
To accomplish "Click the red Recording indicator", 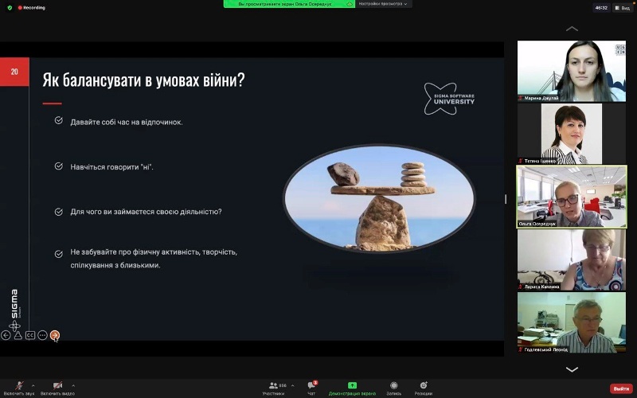I will pos(32,7).
